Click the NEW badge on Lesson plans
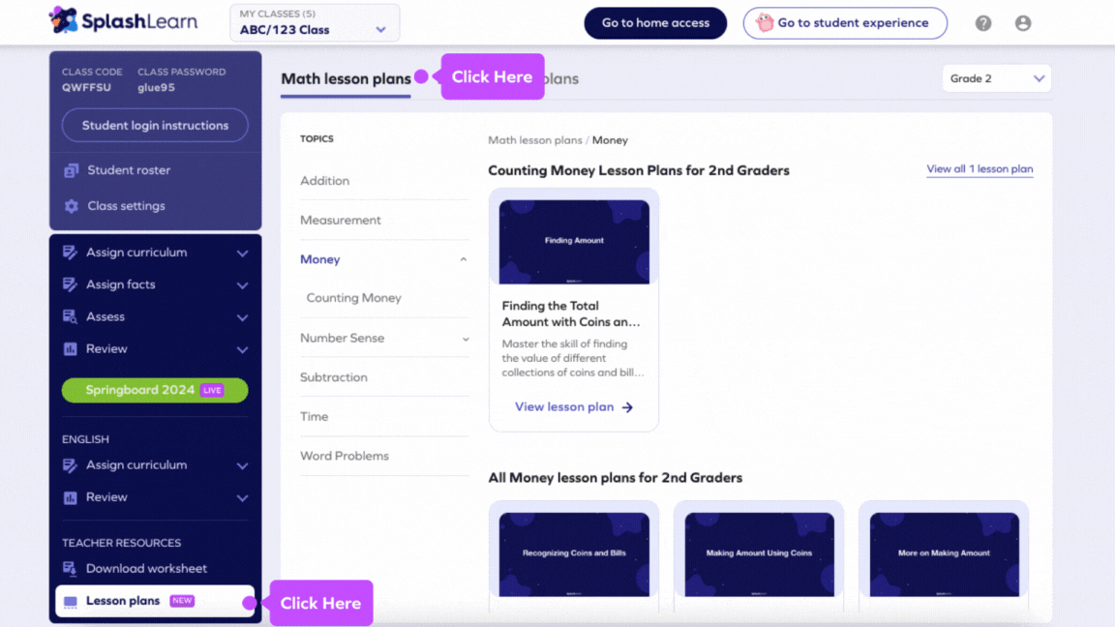1115x627 pixels. coord(182,601)
